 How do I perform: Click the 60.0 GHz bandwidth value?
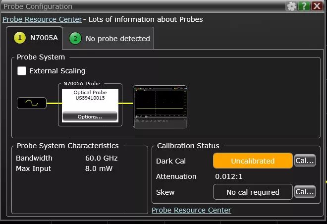click(102, 158)
